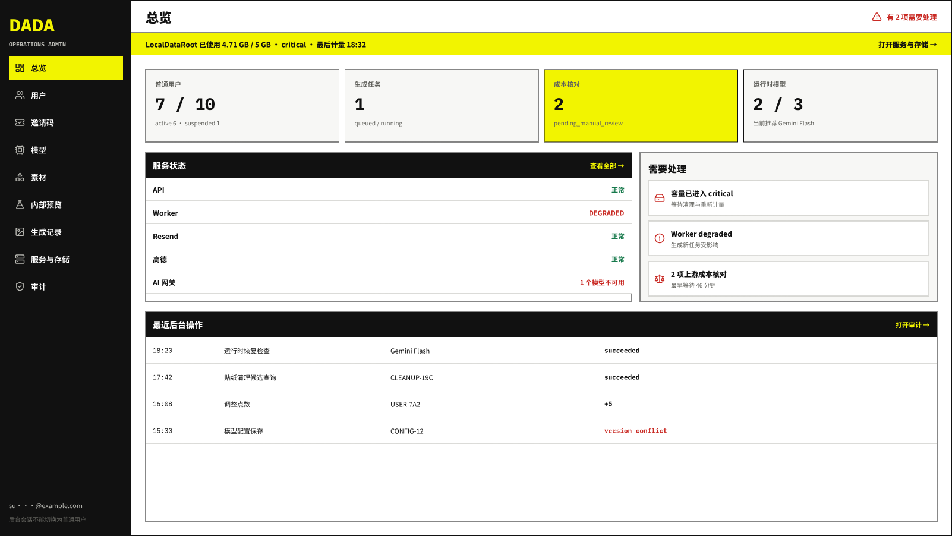Navigate to 模型 in the sidebar

tap(66, 150)
